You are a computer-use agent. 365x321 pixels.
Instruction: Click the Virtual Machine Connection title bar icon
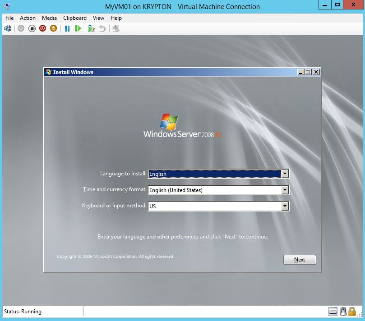click(7, 6)
